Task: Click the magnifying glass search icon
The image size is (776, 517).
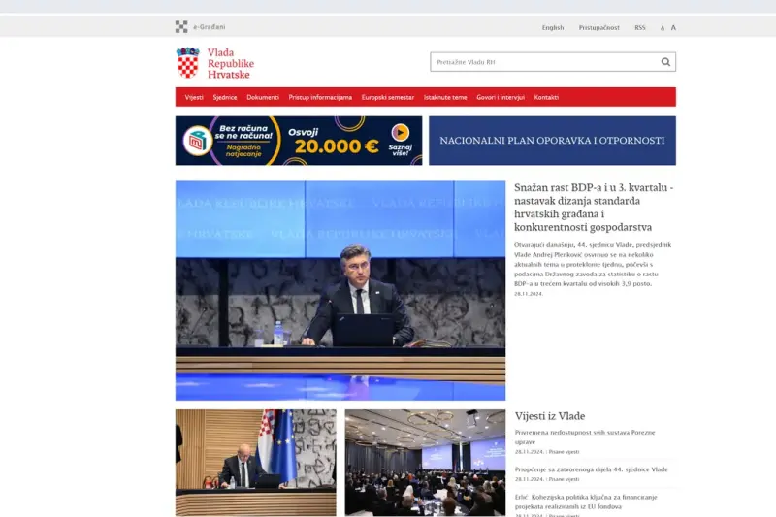Action: click(665, 62)
